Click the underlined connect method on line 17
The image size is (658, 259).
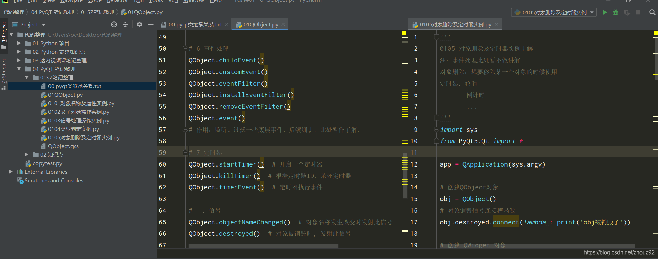click(x=506, y=222)
